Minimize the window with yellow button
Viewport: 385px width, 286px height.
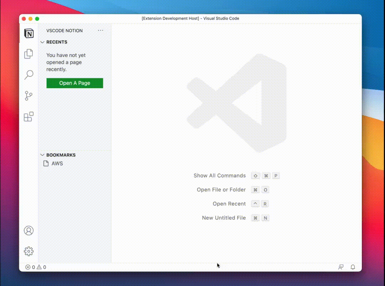point(30,19)
